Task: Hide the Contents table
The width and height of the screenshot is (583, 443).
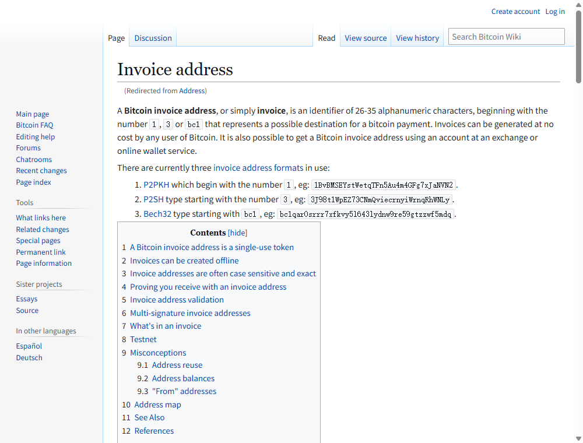Action: point(238,233)
